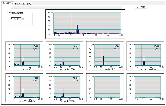Image resolution: width=166 pixels, height=106 pixels.
Task: Click the 10.0Hz frequency input field
Action: pyautogui.click(x=16, y=19)
